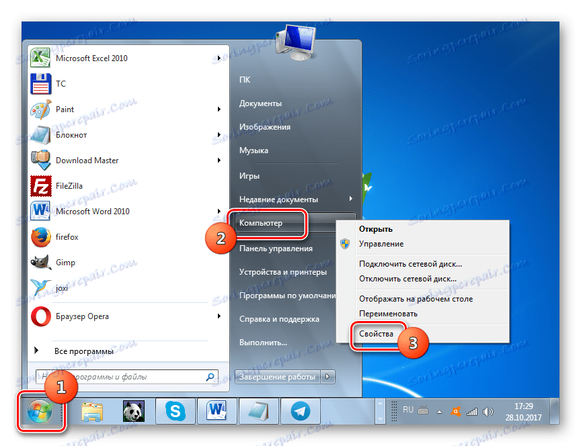Open Панель управления

click(x=276, y=249)
